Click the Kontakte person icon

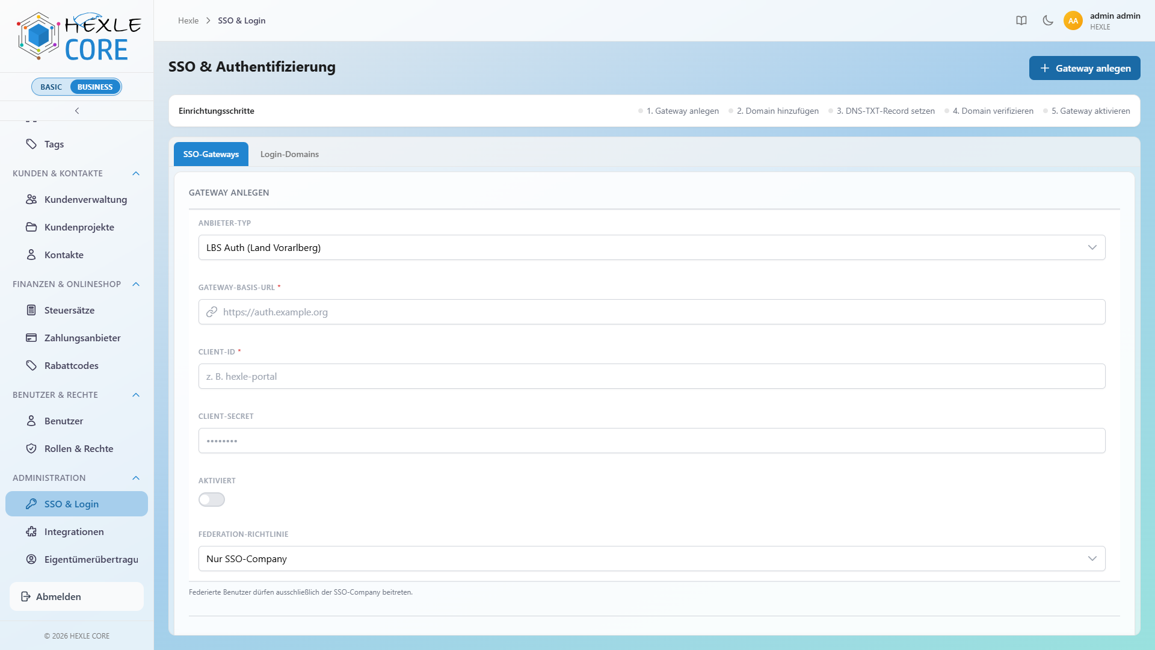coord(31,255)
